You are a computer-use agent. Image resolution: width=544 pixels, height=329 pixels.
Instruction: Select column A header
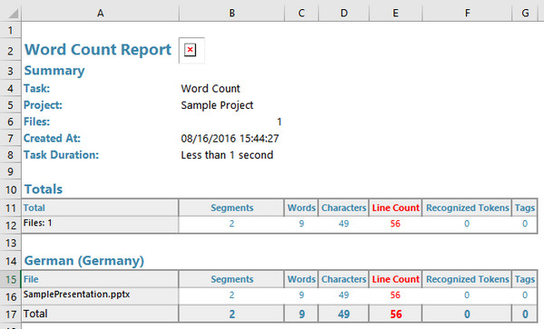101,14
